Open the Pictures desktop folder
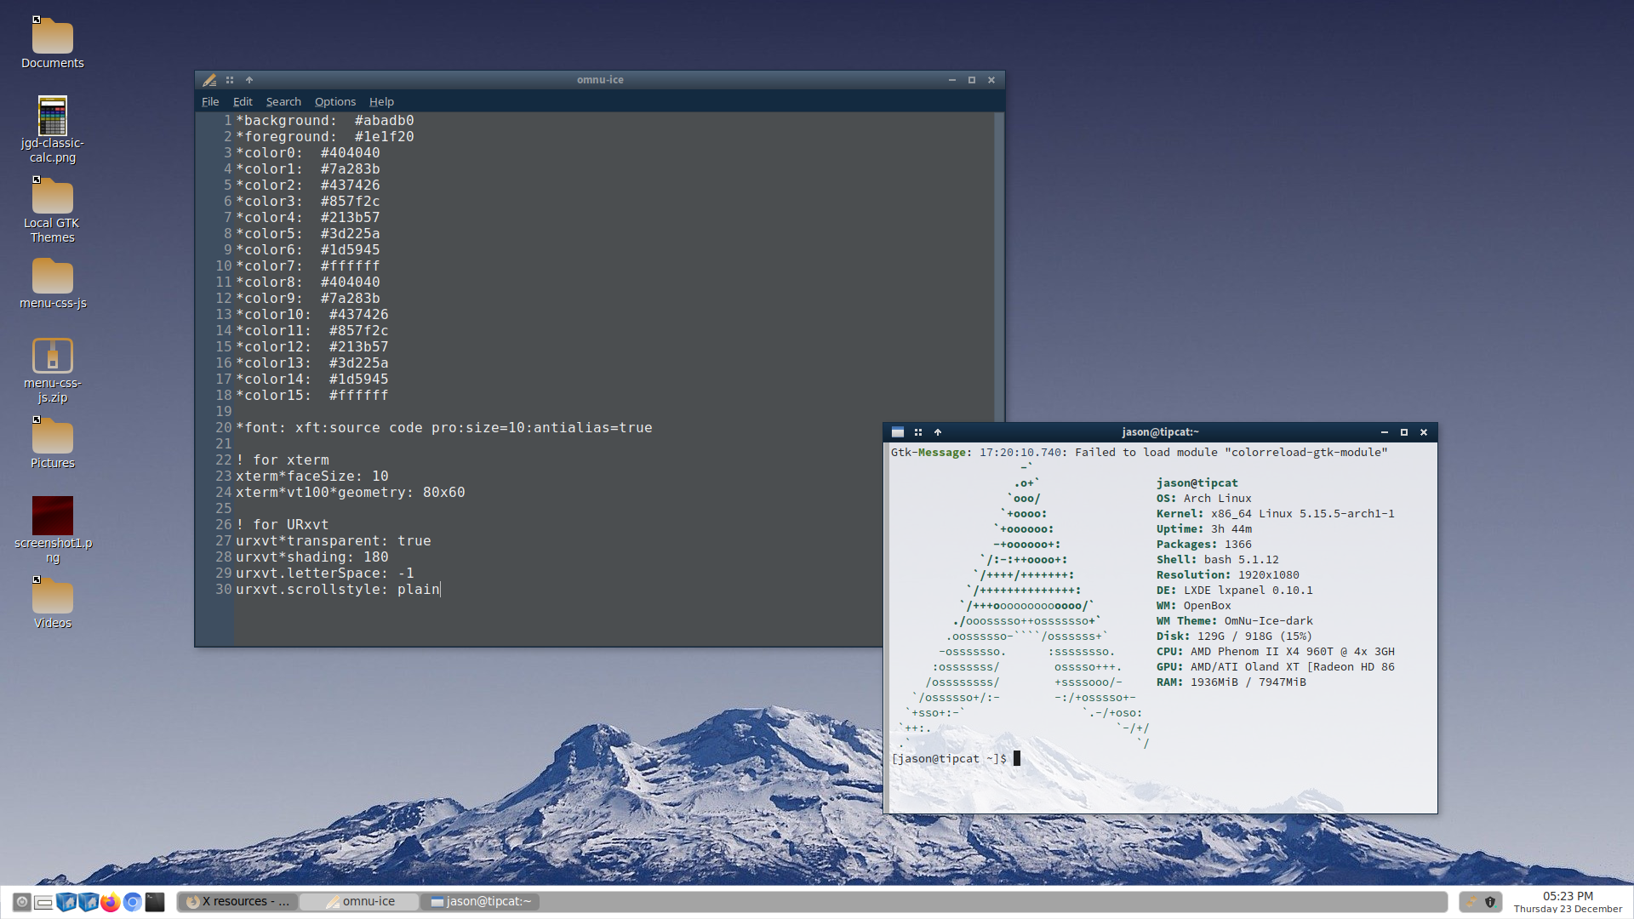The image size is (1634, 919). [53, 442]
